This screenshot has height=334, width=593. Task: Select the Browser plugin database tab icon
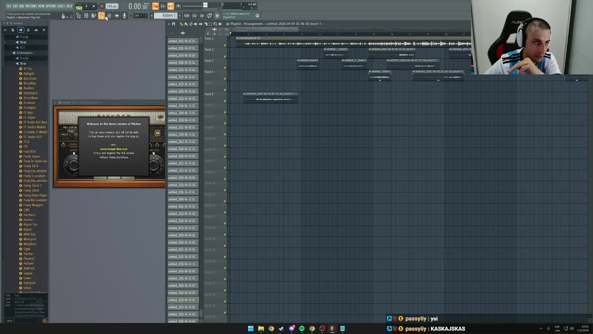(x=21, y=30)
